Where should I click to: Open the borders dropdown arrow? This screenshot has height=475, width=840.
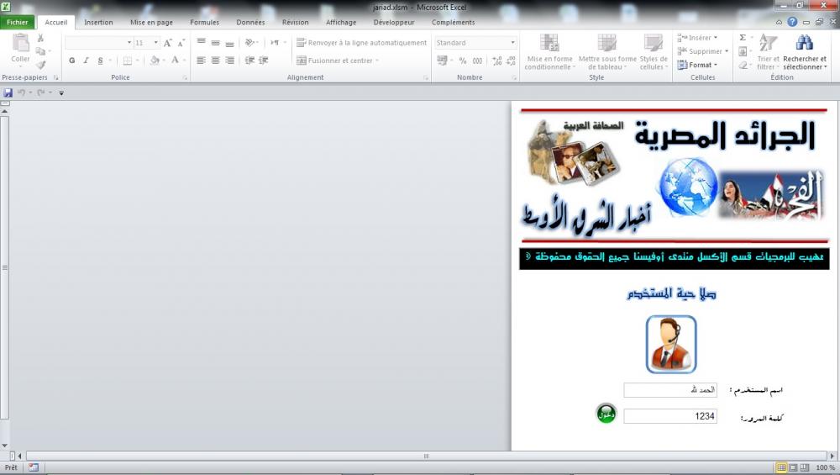pos(137,61)
